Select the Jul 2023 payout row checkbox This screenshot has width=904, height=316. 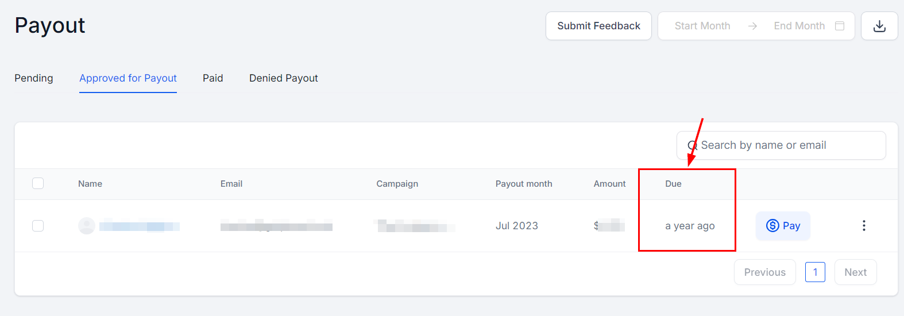[x=38, y=226]
